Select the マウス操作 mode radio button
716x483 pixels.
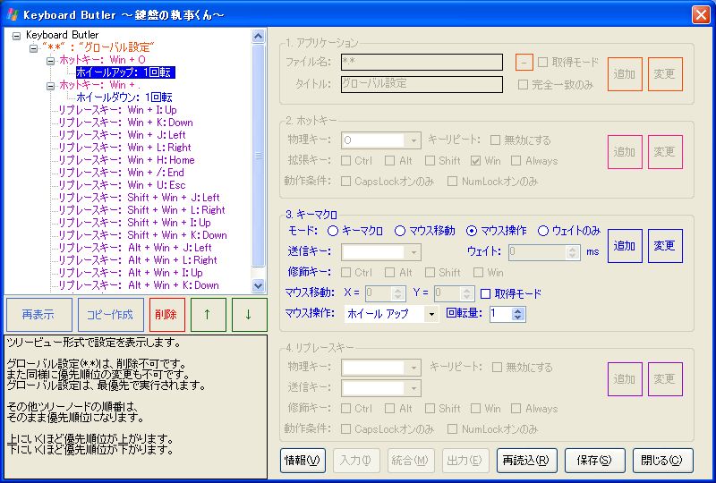point(472,231)
